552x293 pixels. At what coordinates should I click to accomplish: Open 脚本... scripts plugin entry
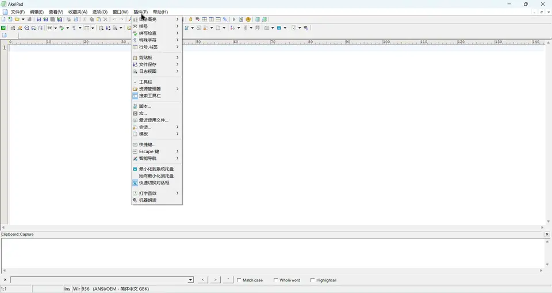coord(145,107)
